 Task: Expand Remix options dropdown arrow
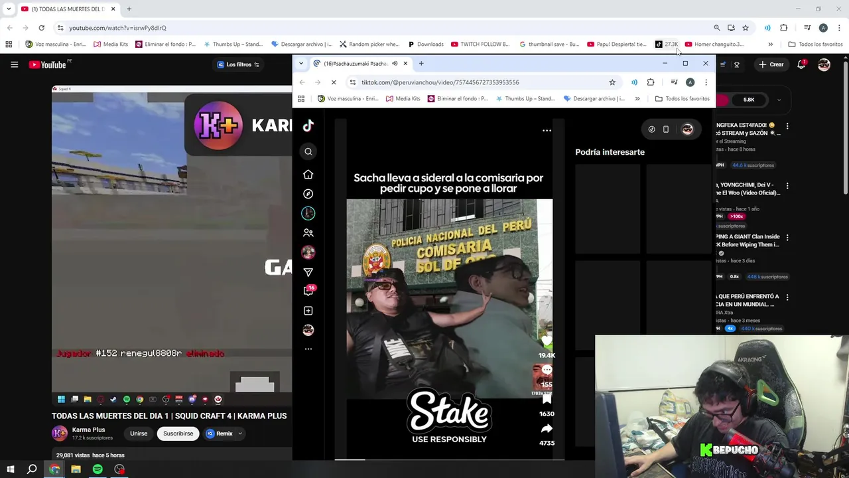(240, 434)
